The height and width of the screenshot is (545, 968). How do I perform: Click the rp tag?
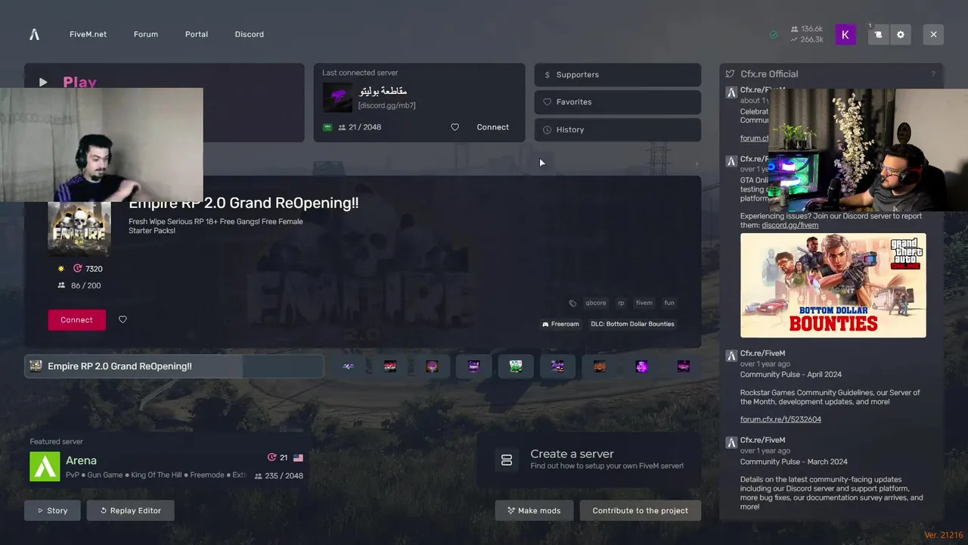621,303
